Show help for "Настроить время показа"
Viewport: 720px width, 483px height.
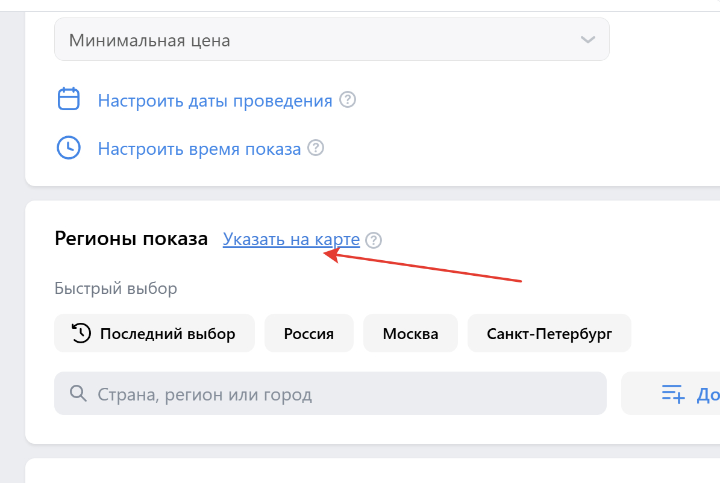click(316, 148)
